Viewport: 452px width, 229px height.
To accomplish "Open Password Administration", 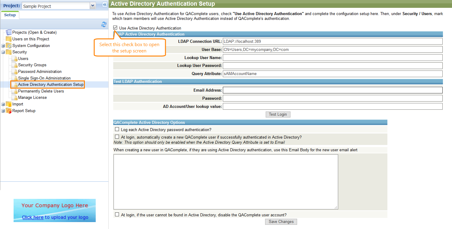I will pyautogui.click(x=40, y=72).
